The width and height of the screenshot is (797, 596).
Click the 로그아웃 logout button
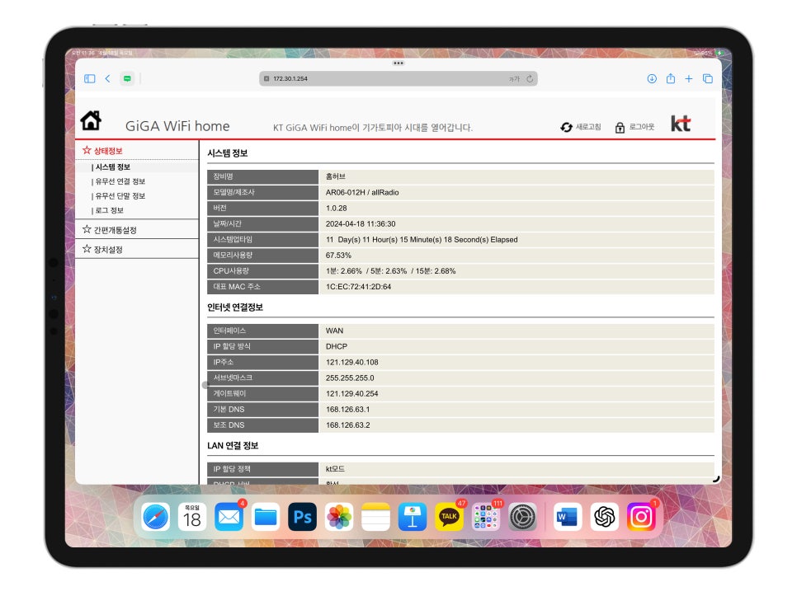[x=634, y=127]
